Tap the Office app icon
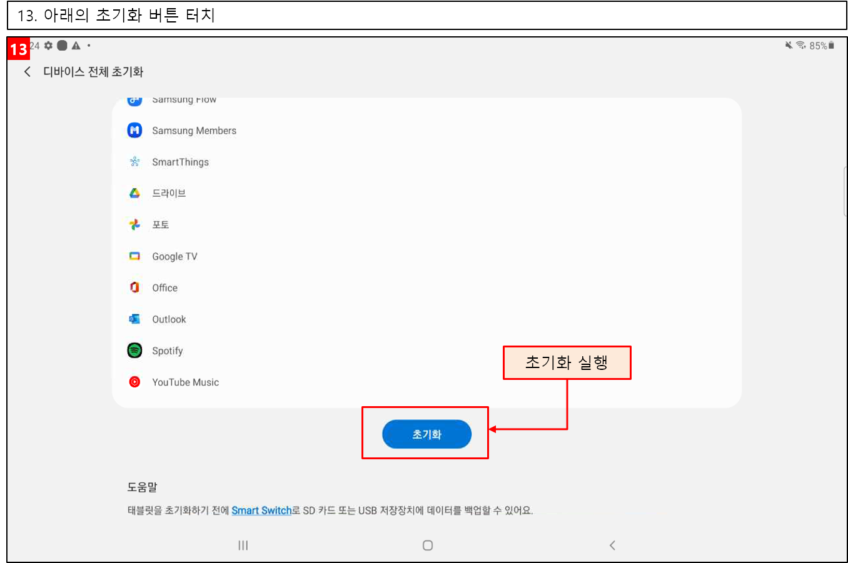 [x=134, y=287]
